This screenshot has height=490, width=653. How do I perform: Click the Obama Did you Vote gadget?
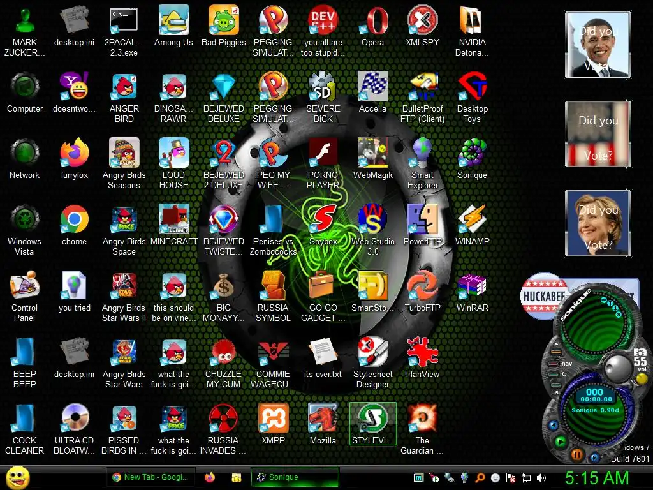pos(598,45)
